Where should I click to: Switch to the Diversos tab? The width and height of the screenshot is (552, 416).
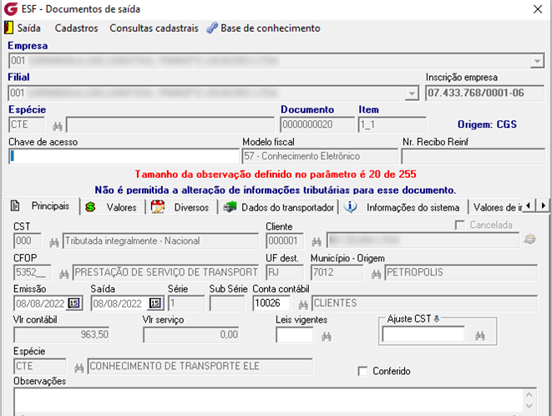(x=191, y=207)
